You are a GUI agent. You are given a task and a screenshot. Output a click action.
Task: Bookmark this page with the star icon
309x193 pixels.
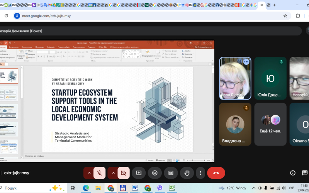coord(285,16)
